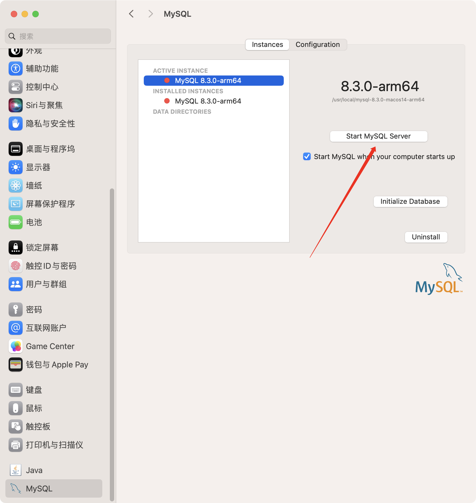Click DATA DIRECTORIES header

point(182,112)
